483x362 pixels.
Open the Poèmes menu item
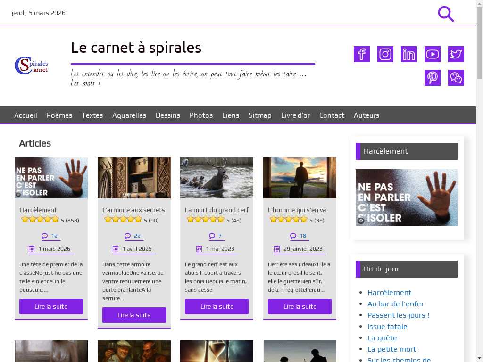(59, 115)
